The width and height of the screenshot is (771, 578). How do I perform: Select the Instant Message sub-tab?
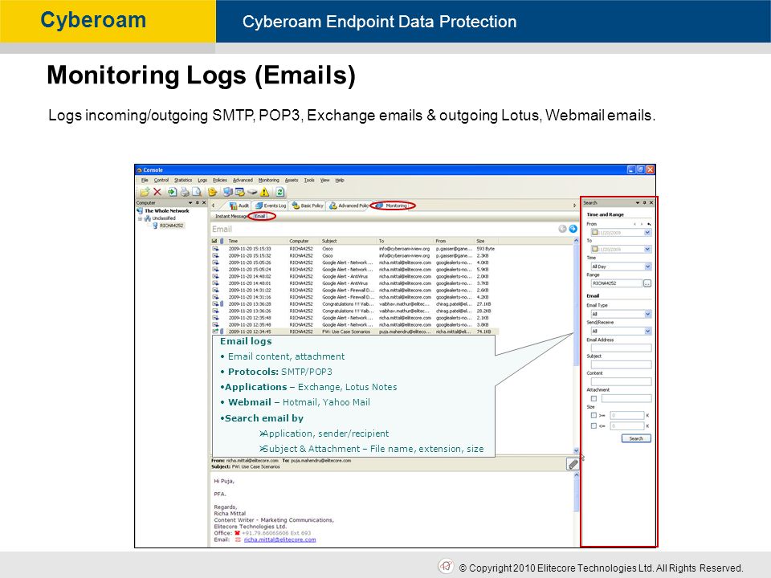231,216
